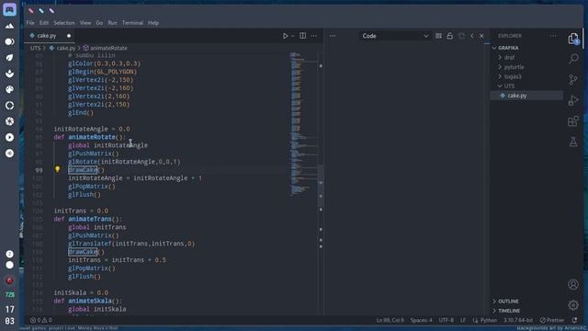Click the UTS breadcrumb segment

tap(35, 48)
